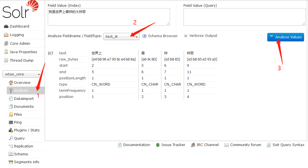Click the Analyse Values button
Screen dimensions: 308x168
pos(286,37)
